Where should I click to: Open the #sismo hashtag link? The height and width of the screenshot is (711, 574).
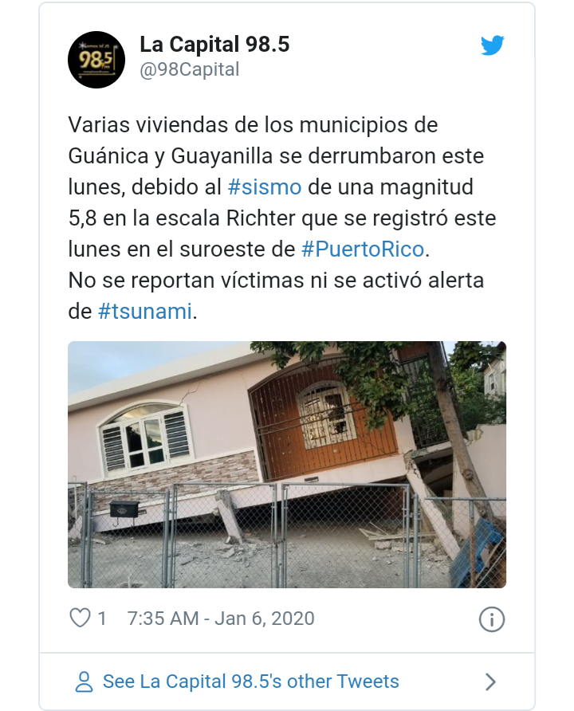click(x=265, y=187)
